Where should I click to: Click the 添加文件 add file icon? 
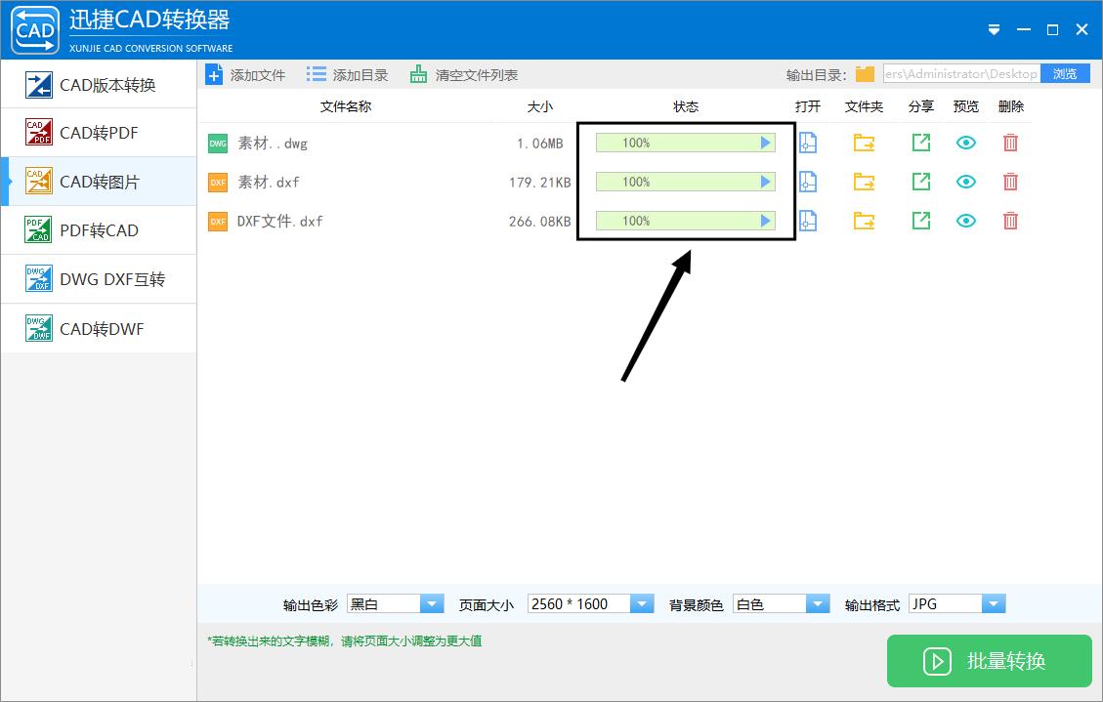pos(215,73)
